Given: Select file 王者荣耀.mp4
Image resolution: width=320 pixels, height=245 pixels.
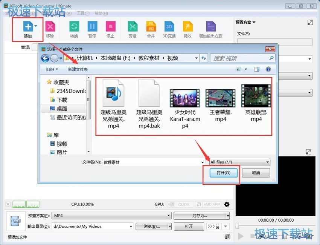Looking at the screenshot, I should [220, 105].
